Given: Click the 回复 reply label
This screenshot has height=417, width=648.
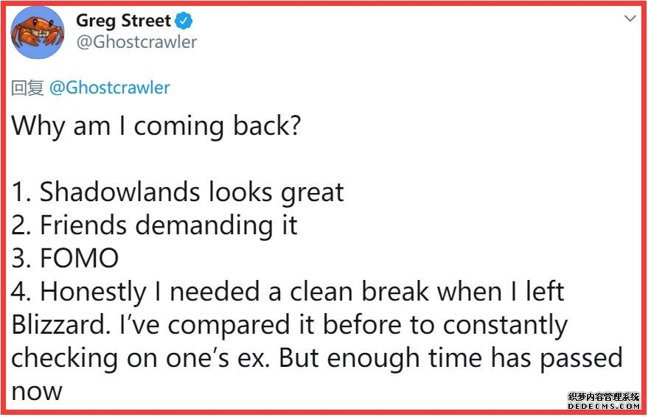Looking at the screenshot, I should coord(28,88).
